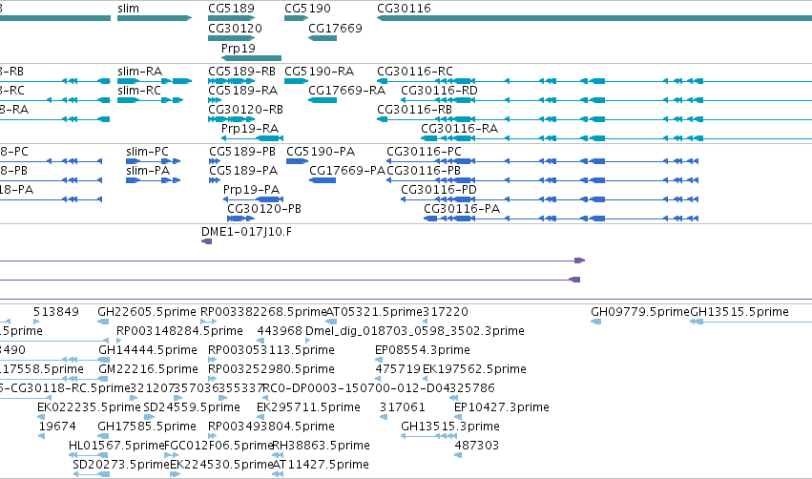Click the Prp19 gene label

pyautogui.click(x=239, y=48)
